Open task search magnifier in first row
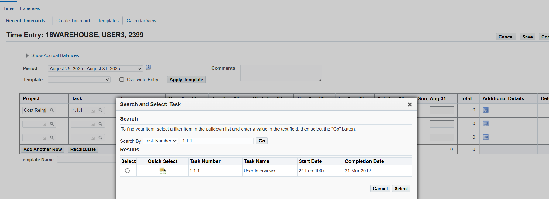The height and width of the screenshot is (199, 549). click(101, 110)
